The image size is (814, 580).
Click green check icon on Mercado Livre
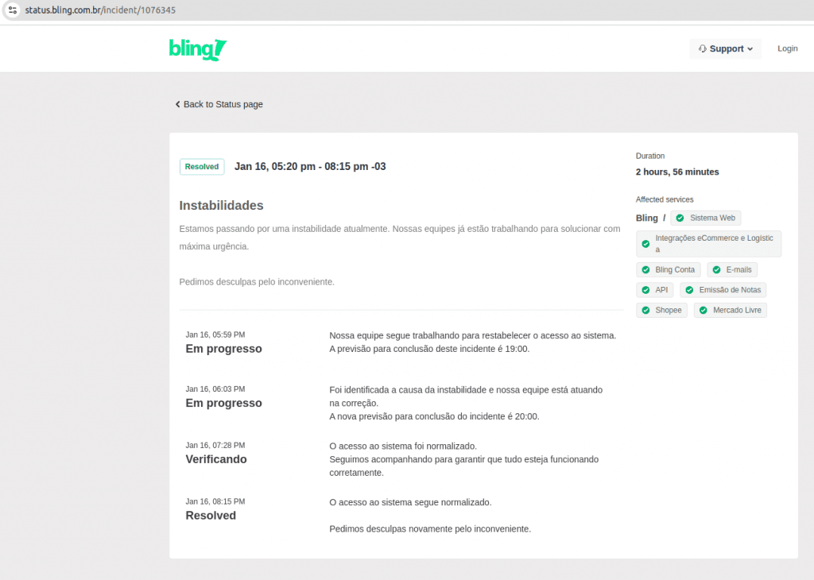(703, 311)
